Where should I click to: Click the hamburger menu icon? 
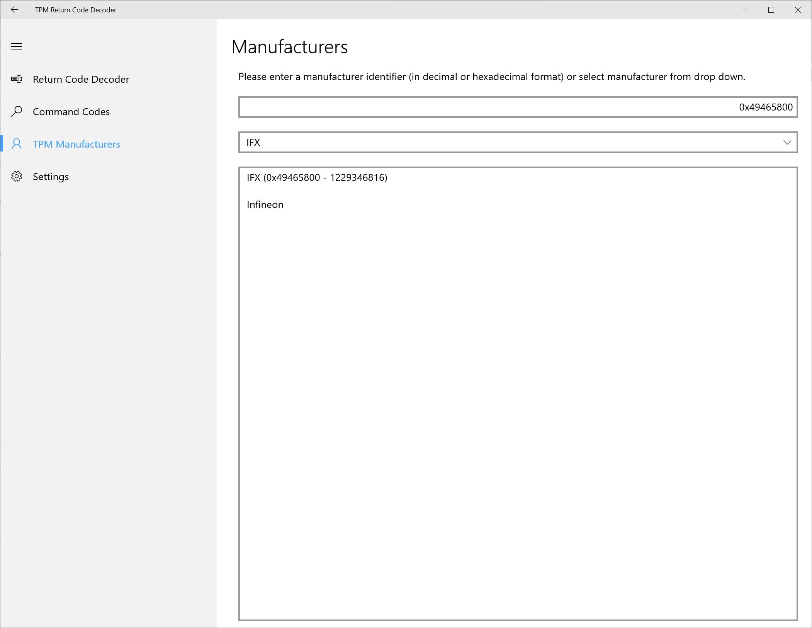[17, 47]
